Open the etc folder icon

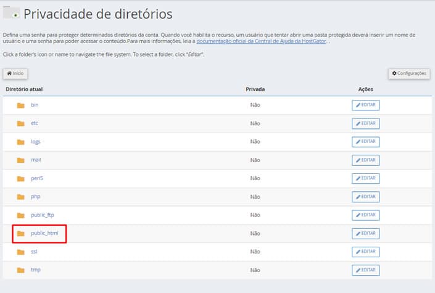(20, 123)
